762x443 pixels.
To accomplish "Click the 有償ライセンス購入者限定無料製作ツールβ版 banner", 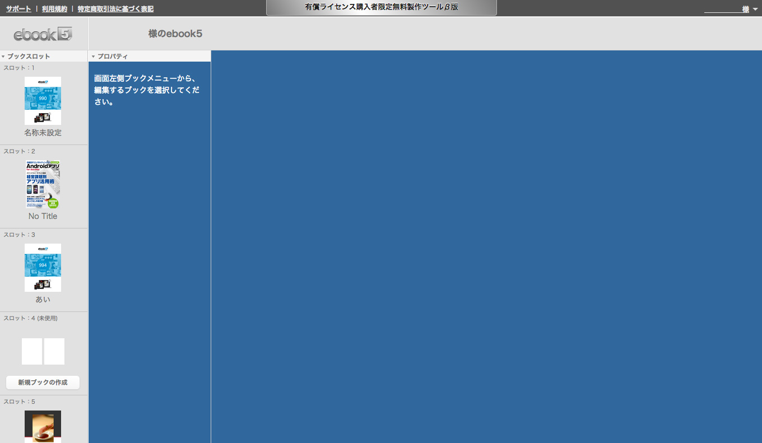I will (382, 7).
